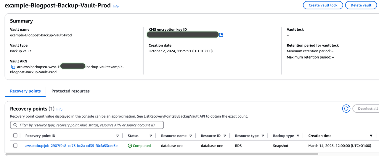Sort by Creation time using the arrow icon

coord(371,136)
